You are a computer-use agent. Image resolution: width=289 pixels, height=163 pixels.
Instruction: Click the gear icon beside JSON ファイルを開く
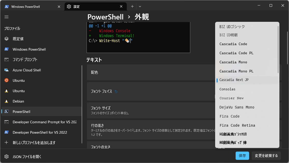pos(6,156)
